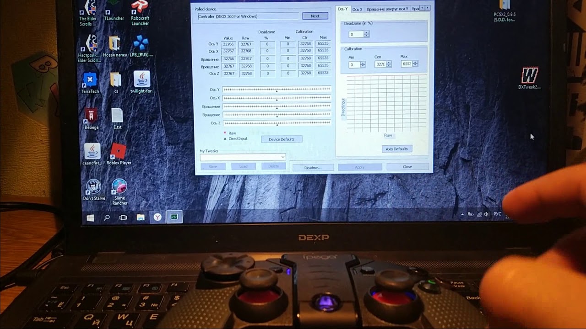Click the disabled Save tweak button

click(x=213, y=167)
